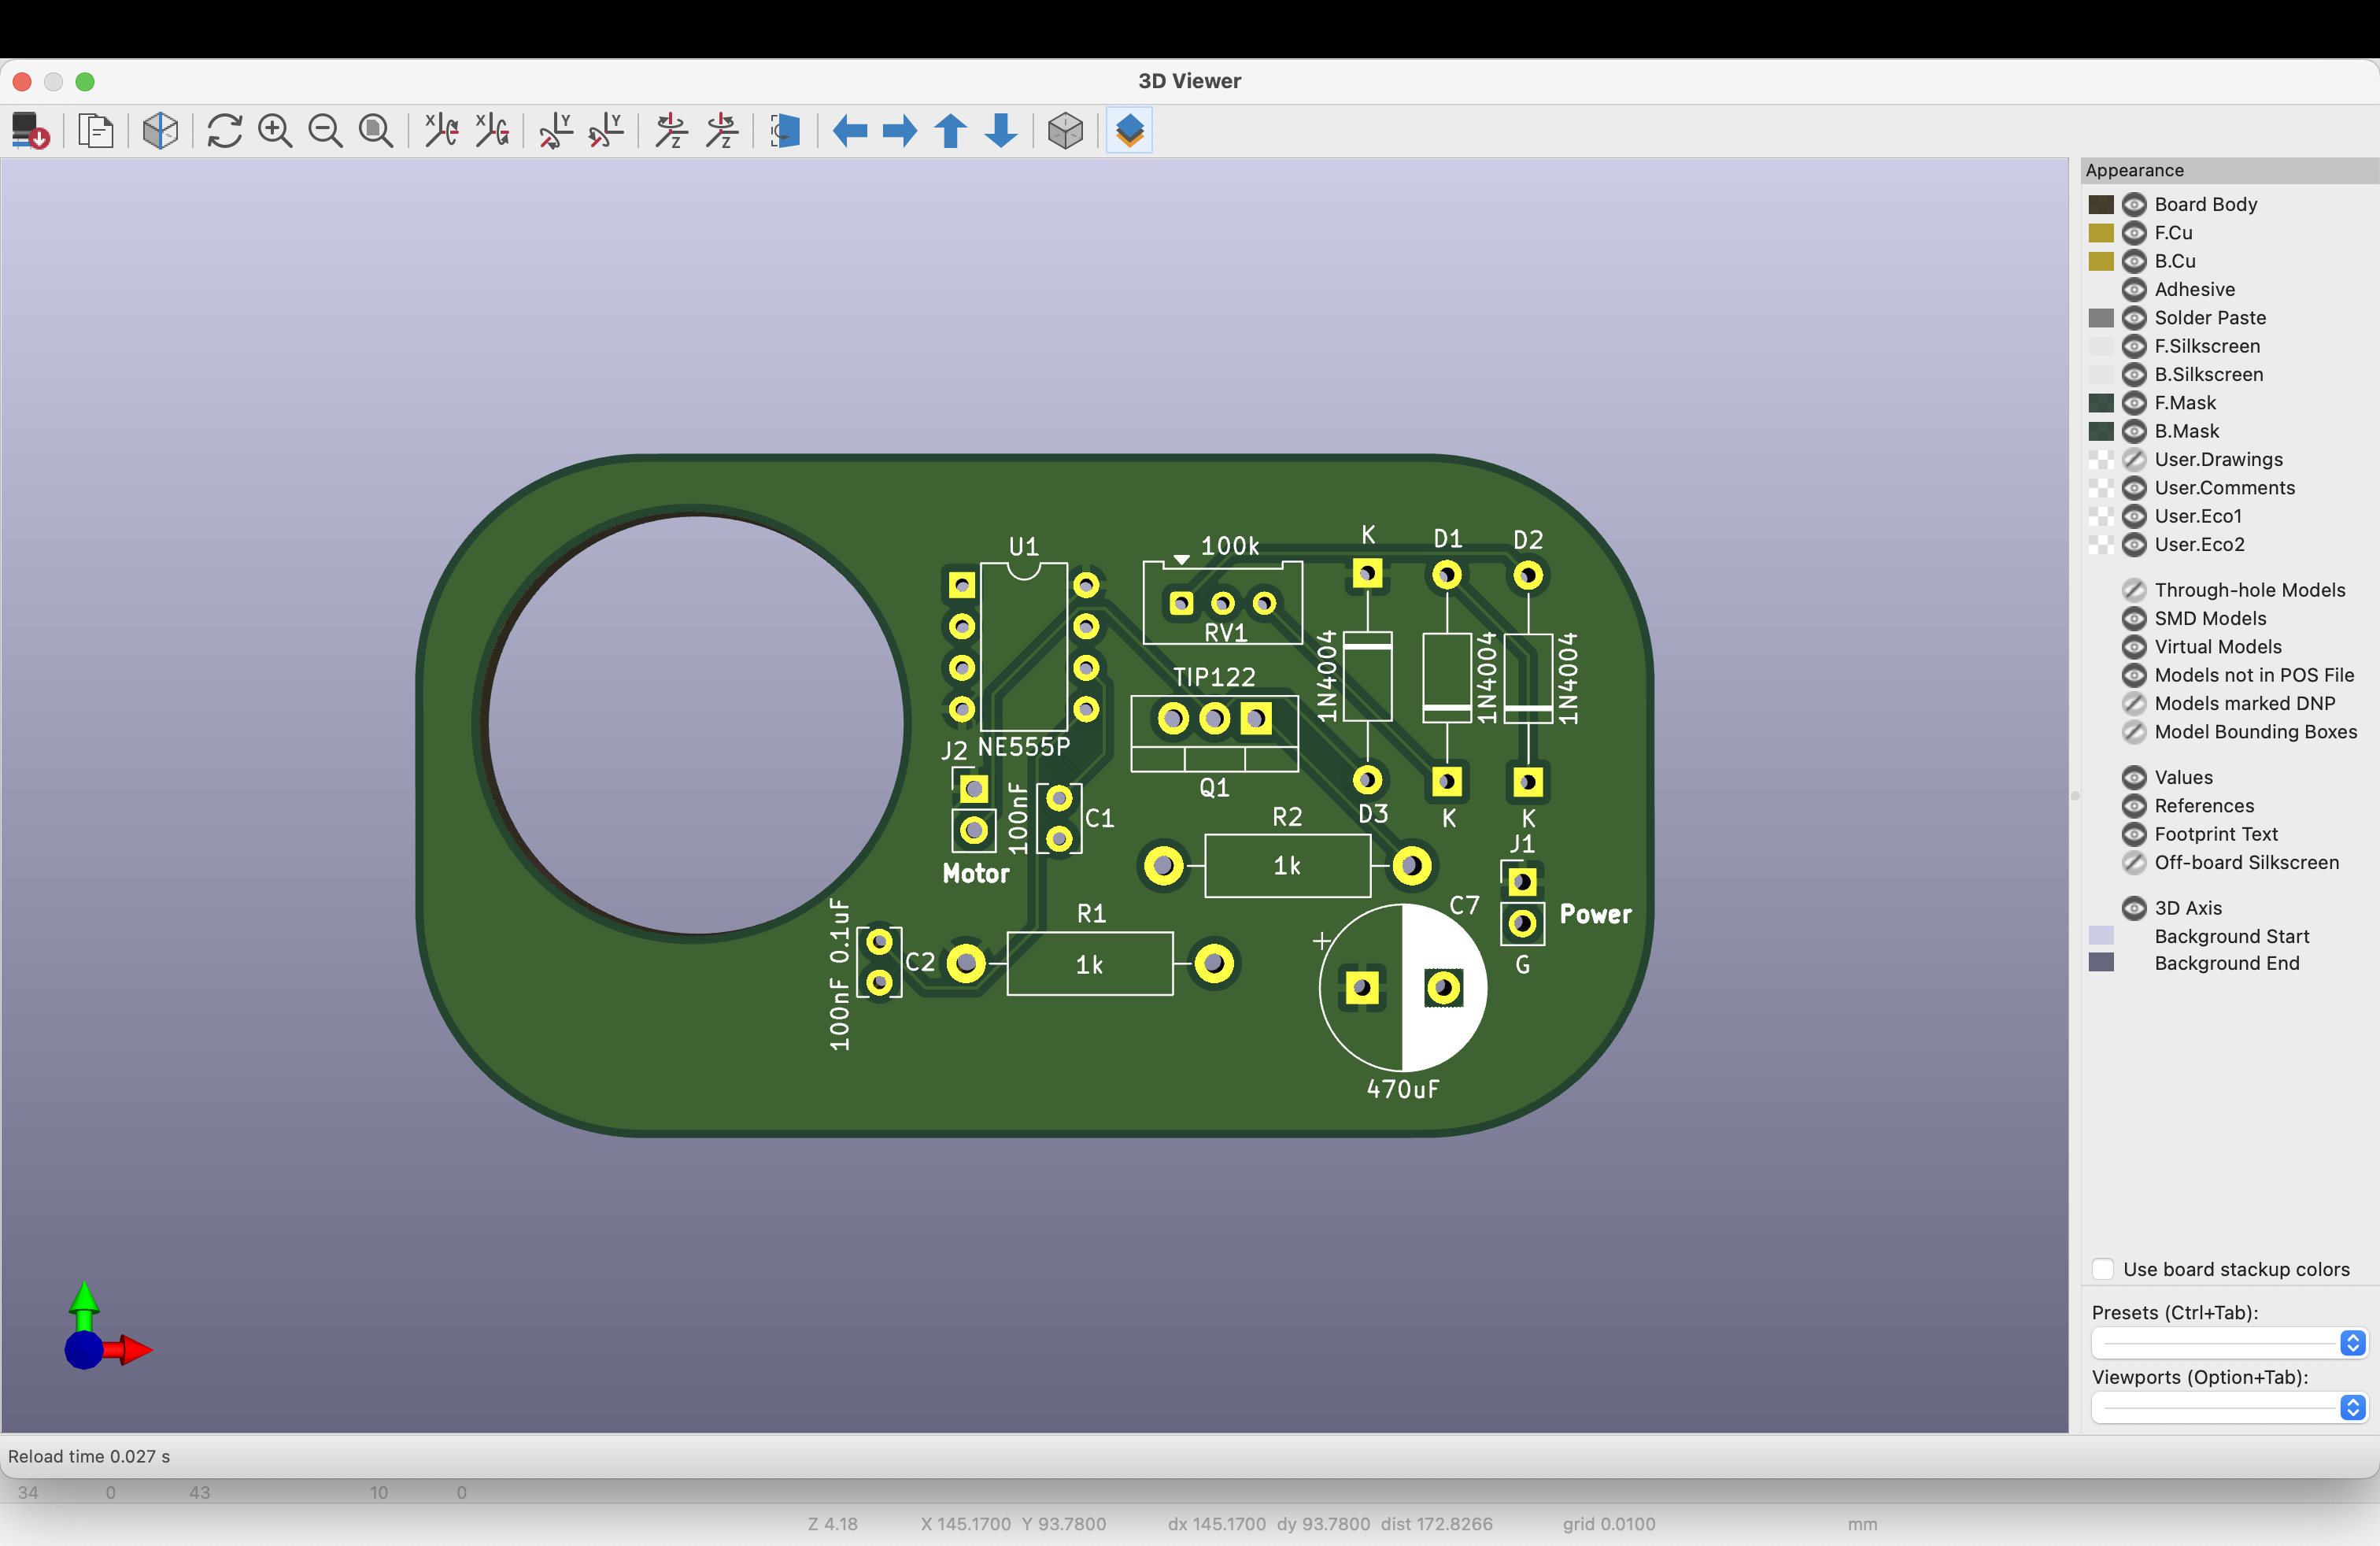
Task: Click the TIP122 Q1 transistor footprint
Action: [x=1214, y=733]
